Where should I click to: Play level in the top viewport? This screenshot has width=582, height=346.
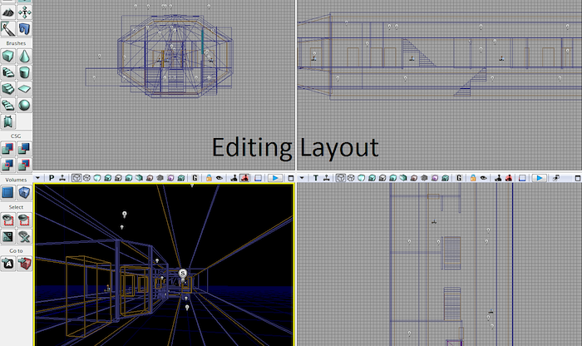click(x=539, y=178)
